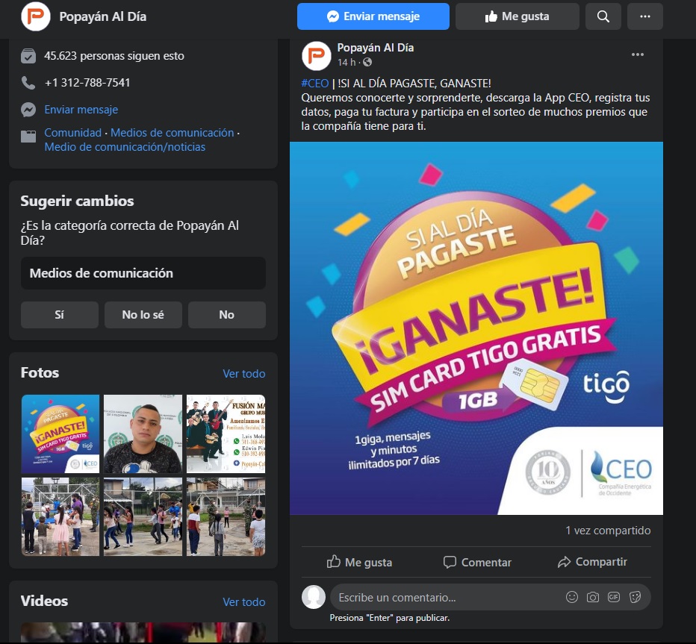Open the man in black shirt photo thumbnail
Viewport: 696px width, 644px height.
pos(143,434)
